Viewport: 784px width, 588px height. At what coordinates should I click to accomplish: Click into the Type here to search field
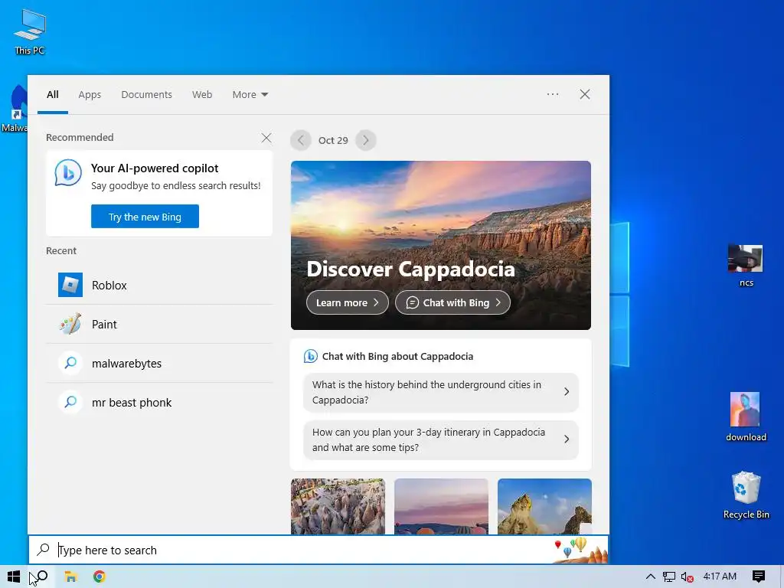click(318, 550)
